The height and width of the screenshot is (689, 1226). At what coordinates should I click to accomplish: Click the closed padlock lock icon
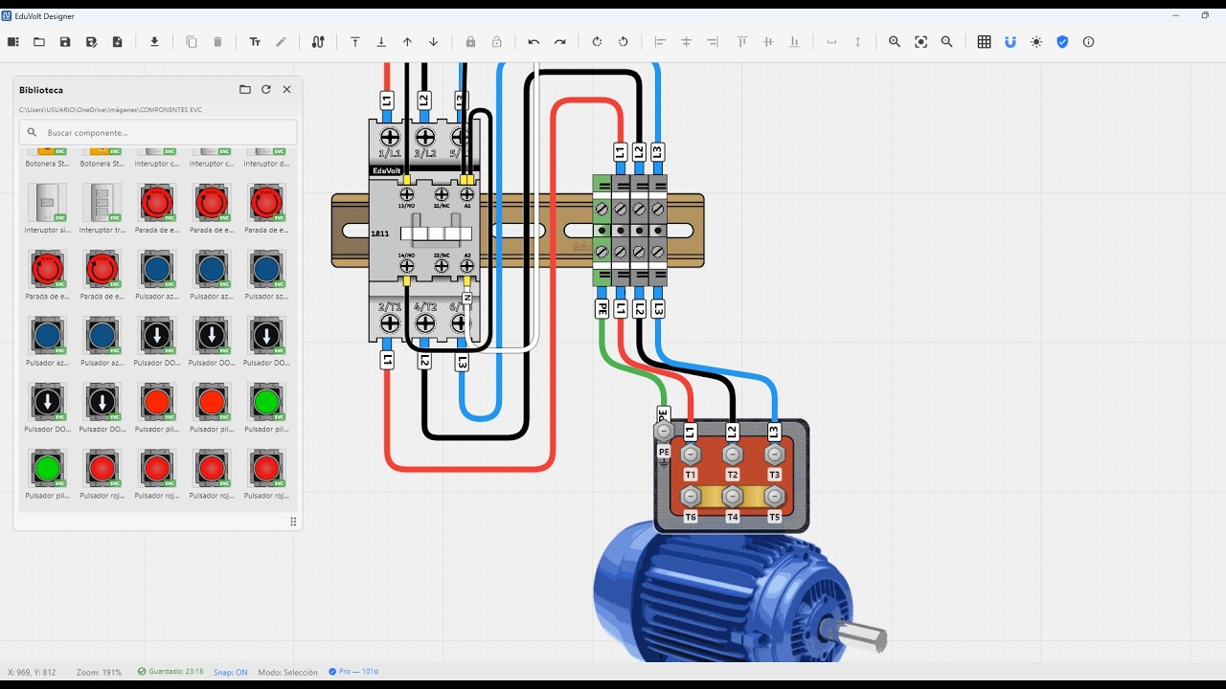click(470, 42)
